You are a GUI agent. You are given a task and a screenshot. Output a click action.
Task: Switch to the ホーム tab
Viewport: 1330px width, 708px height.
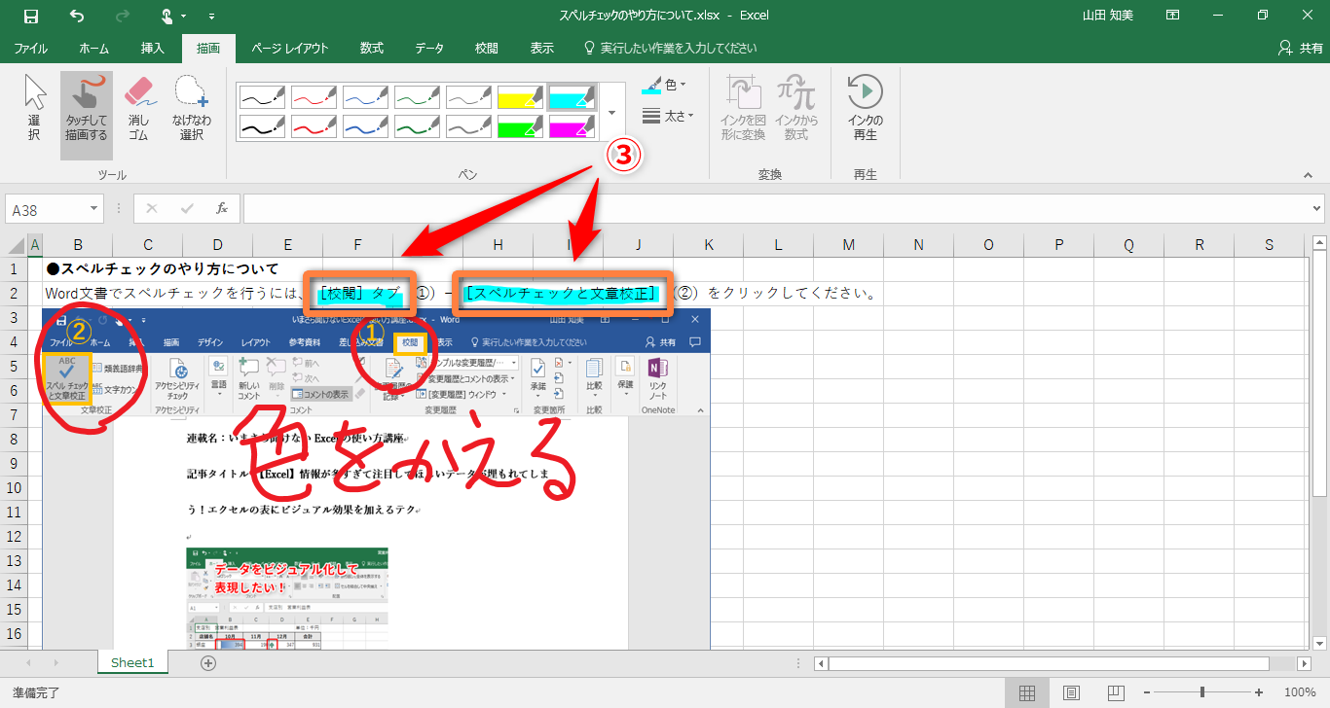(94, 48)
